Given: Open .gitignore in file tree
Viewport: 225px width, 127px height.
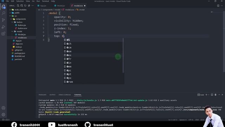Looking at the screenshot, I should coord(18,50).
